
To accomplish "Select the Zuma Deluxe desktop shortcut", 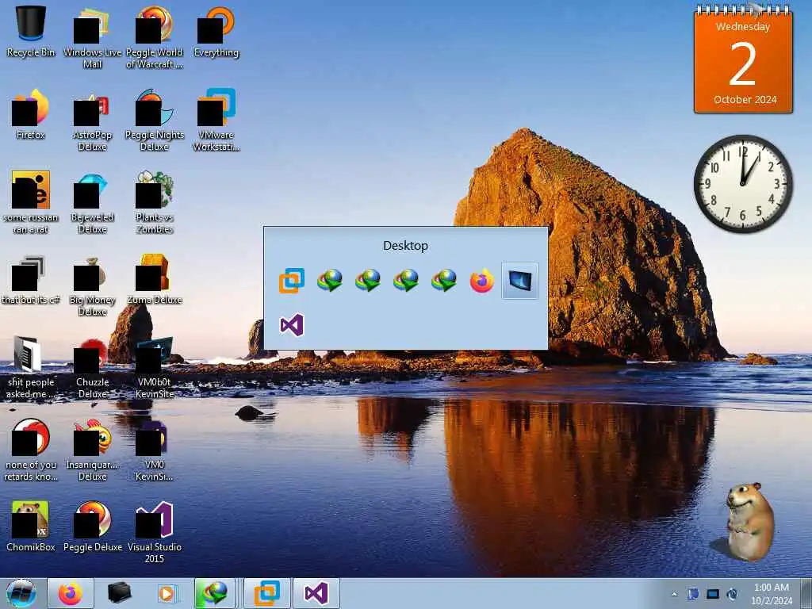I will click(155, 278).
